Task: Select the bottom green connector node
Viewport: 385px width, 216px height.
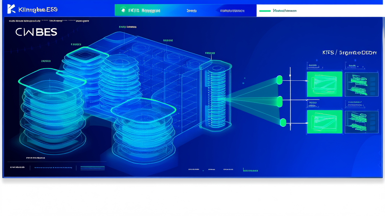Action: 283,122
